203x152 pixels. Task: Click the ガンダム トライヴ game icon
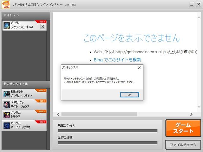pos(6,115)
